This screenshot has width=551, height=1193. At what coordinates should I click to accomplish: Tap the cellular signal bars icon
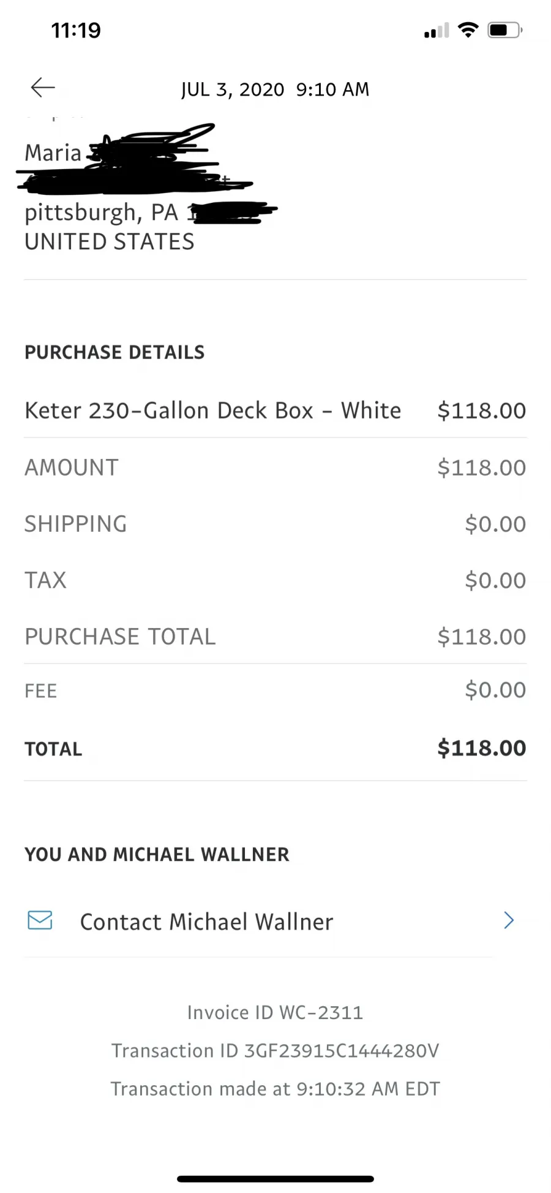437,31
